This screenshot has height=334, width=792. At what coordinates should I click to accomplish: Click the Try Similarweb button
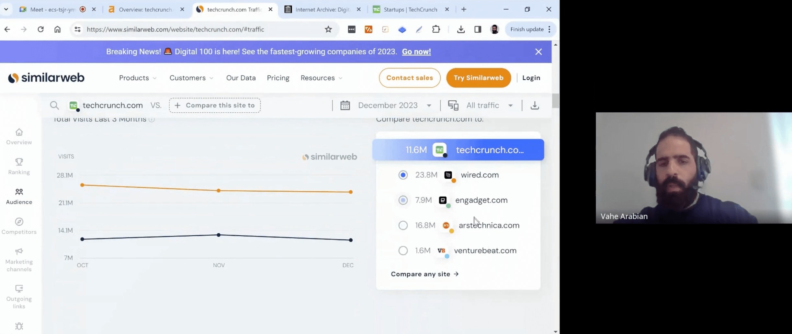coord(478,78)
